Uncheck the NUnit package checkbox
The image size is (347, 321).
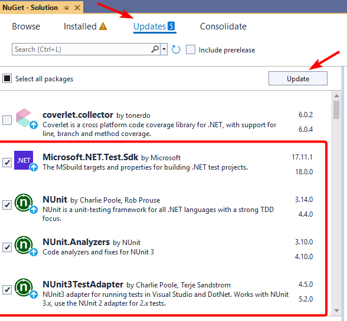click(7, 205)
